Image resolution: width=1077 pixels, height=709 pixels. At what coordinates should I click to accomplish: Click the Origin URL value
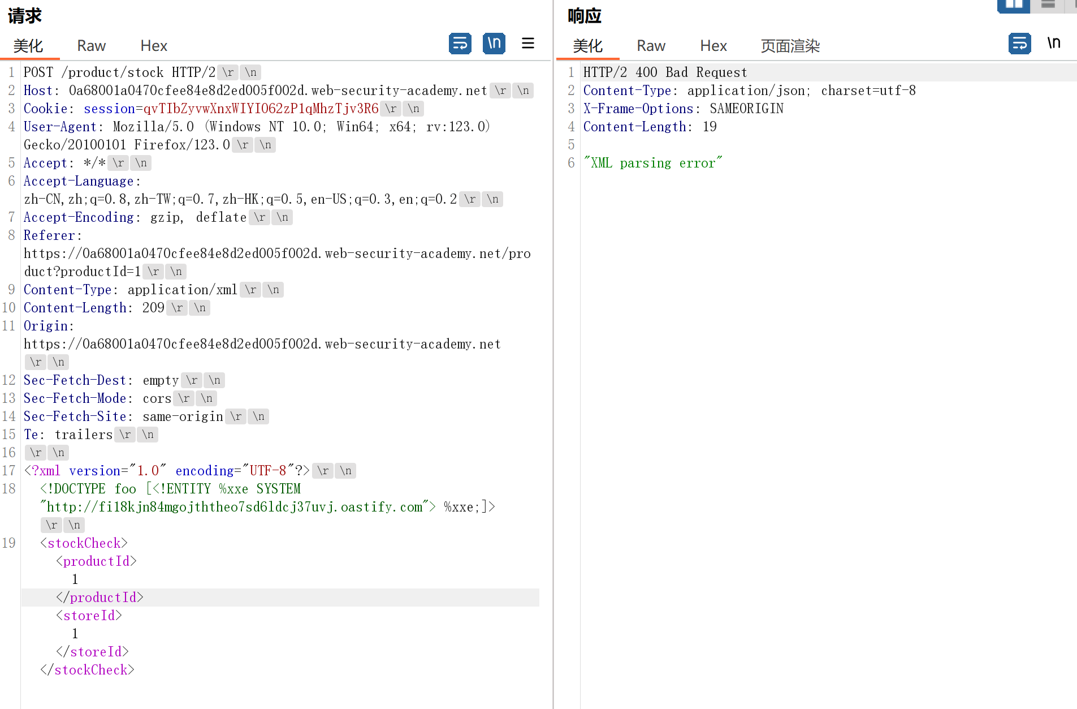(262, 344)
